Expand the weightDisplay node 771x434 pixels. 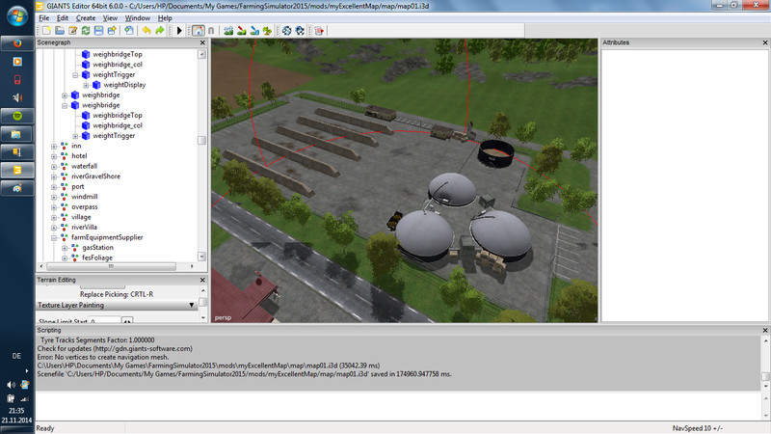click(86, 85)
